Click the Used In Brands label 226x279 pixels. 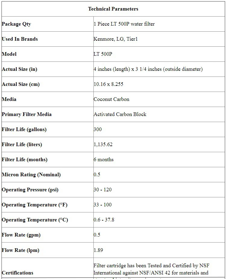point(20,39)
